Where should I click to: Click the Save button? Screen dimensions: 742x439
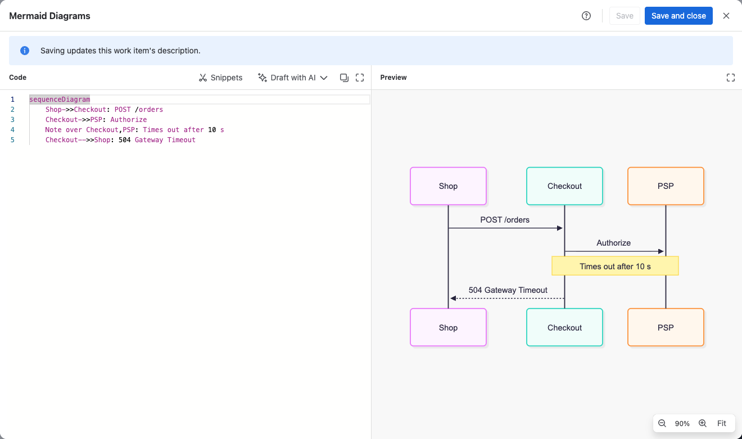pyautogui.click(x=625, y=16)
